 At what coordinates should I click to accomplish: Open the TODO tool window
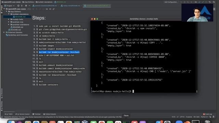coord(9,114)
